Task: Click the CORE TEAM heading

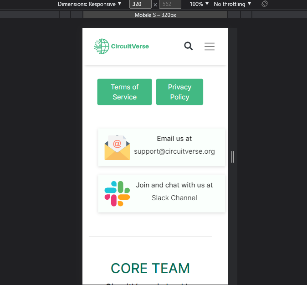Action: point(150,268)
